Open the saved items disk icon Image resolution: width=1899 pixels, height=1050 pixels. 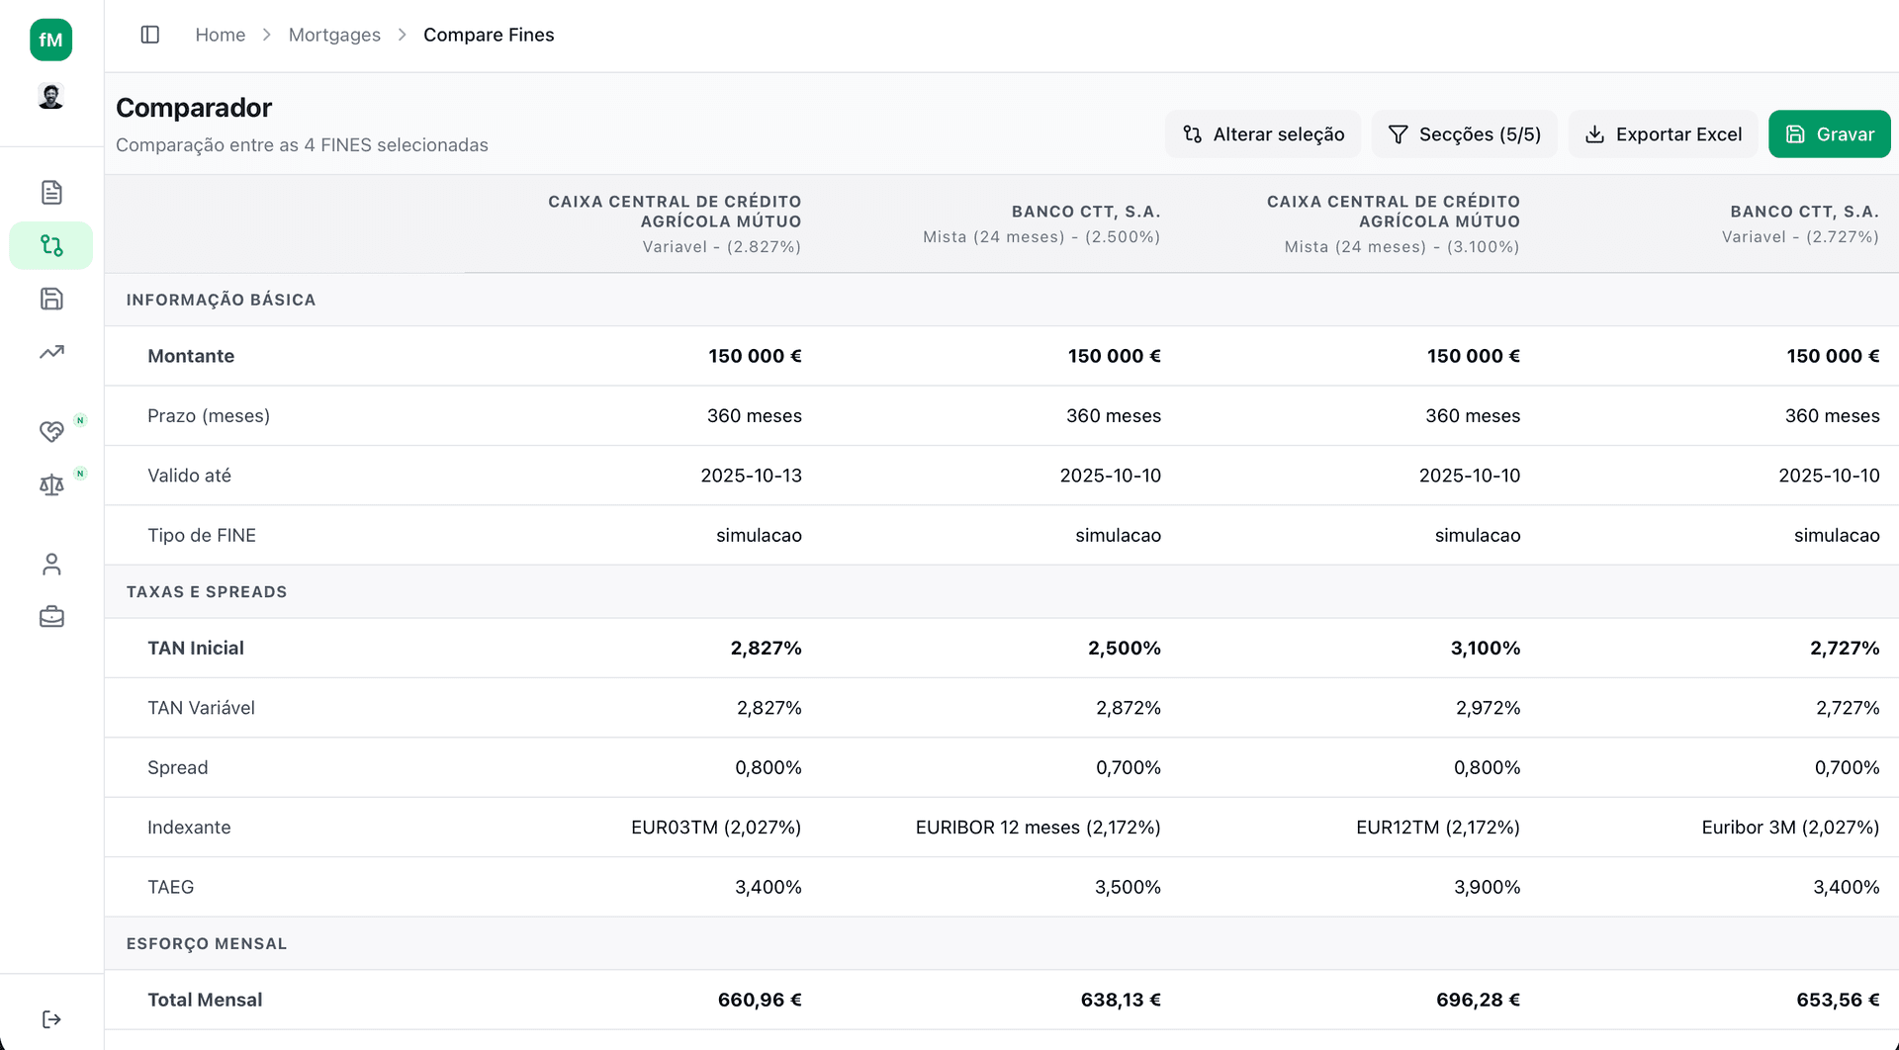(x=51, y=299)
